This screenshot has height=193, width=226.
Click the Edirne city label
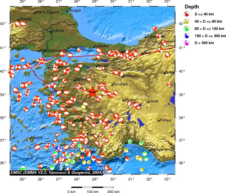[58, 30]
